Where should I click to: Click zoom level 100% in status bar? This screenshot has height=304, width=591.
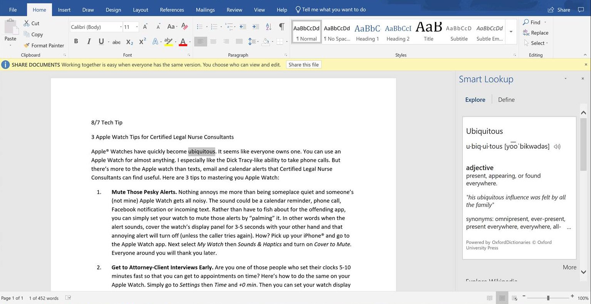583,298
